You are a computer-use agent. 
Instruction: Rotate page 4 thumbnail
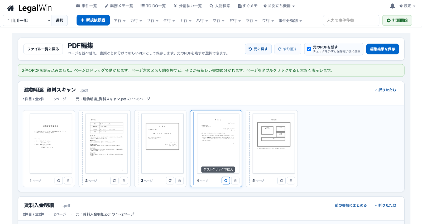point(226,180)
